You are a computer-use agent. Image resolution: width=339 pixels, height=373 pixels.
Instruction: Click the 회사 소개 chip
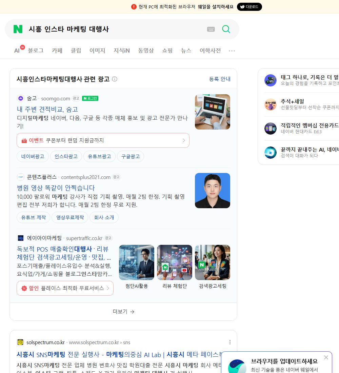click(104, 217)
